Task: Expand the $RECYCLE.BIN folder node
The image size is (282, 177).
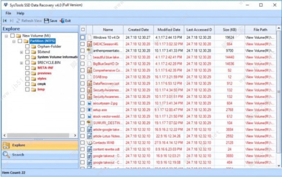Action: [22, 63]
